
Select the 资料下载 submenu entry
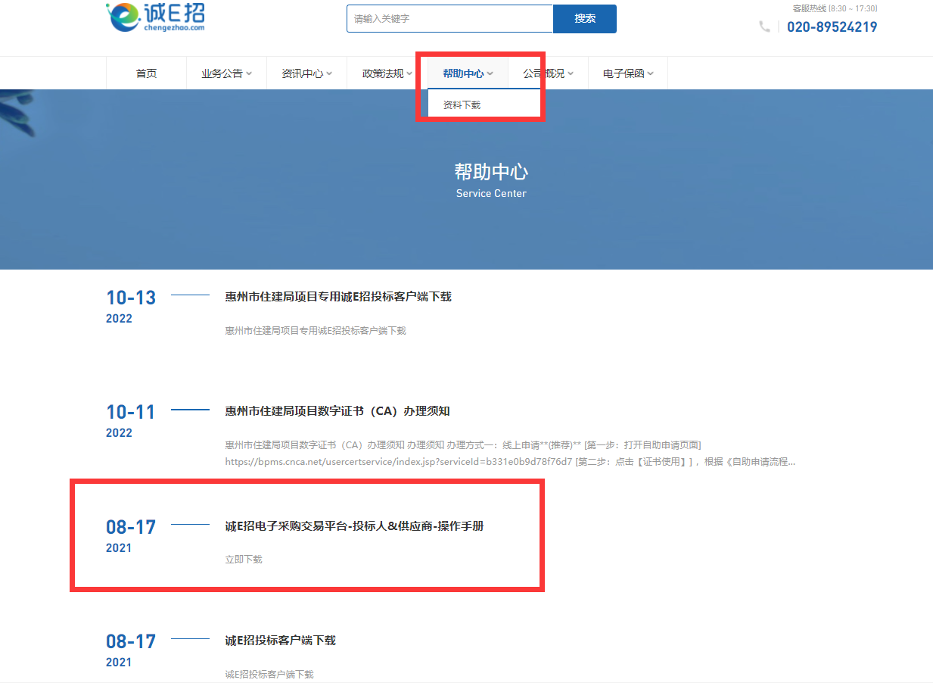[462, 104]
